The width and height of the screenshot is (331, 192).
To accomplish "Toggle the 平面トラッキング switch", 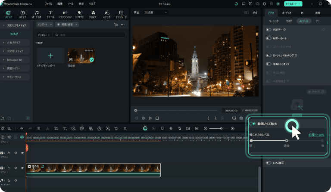I will pos(269,64).
